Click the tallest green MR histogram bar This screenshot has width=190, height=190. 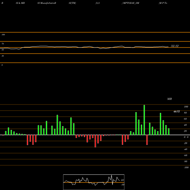click(x=144, y=120)
